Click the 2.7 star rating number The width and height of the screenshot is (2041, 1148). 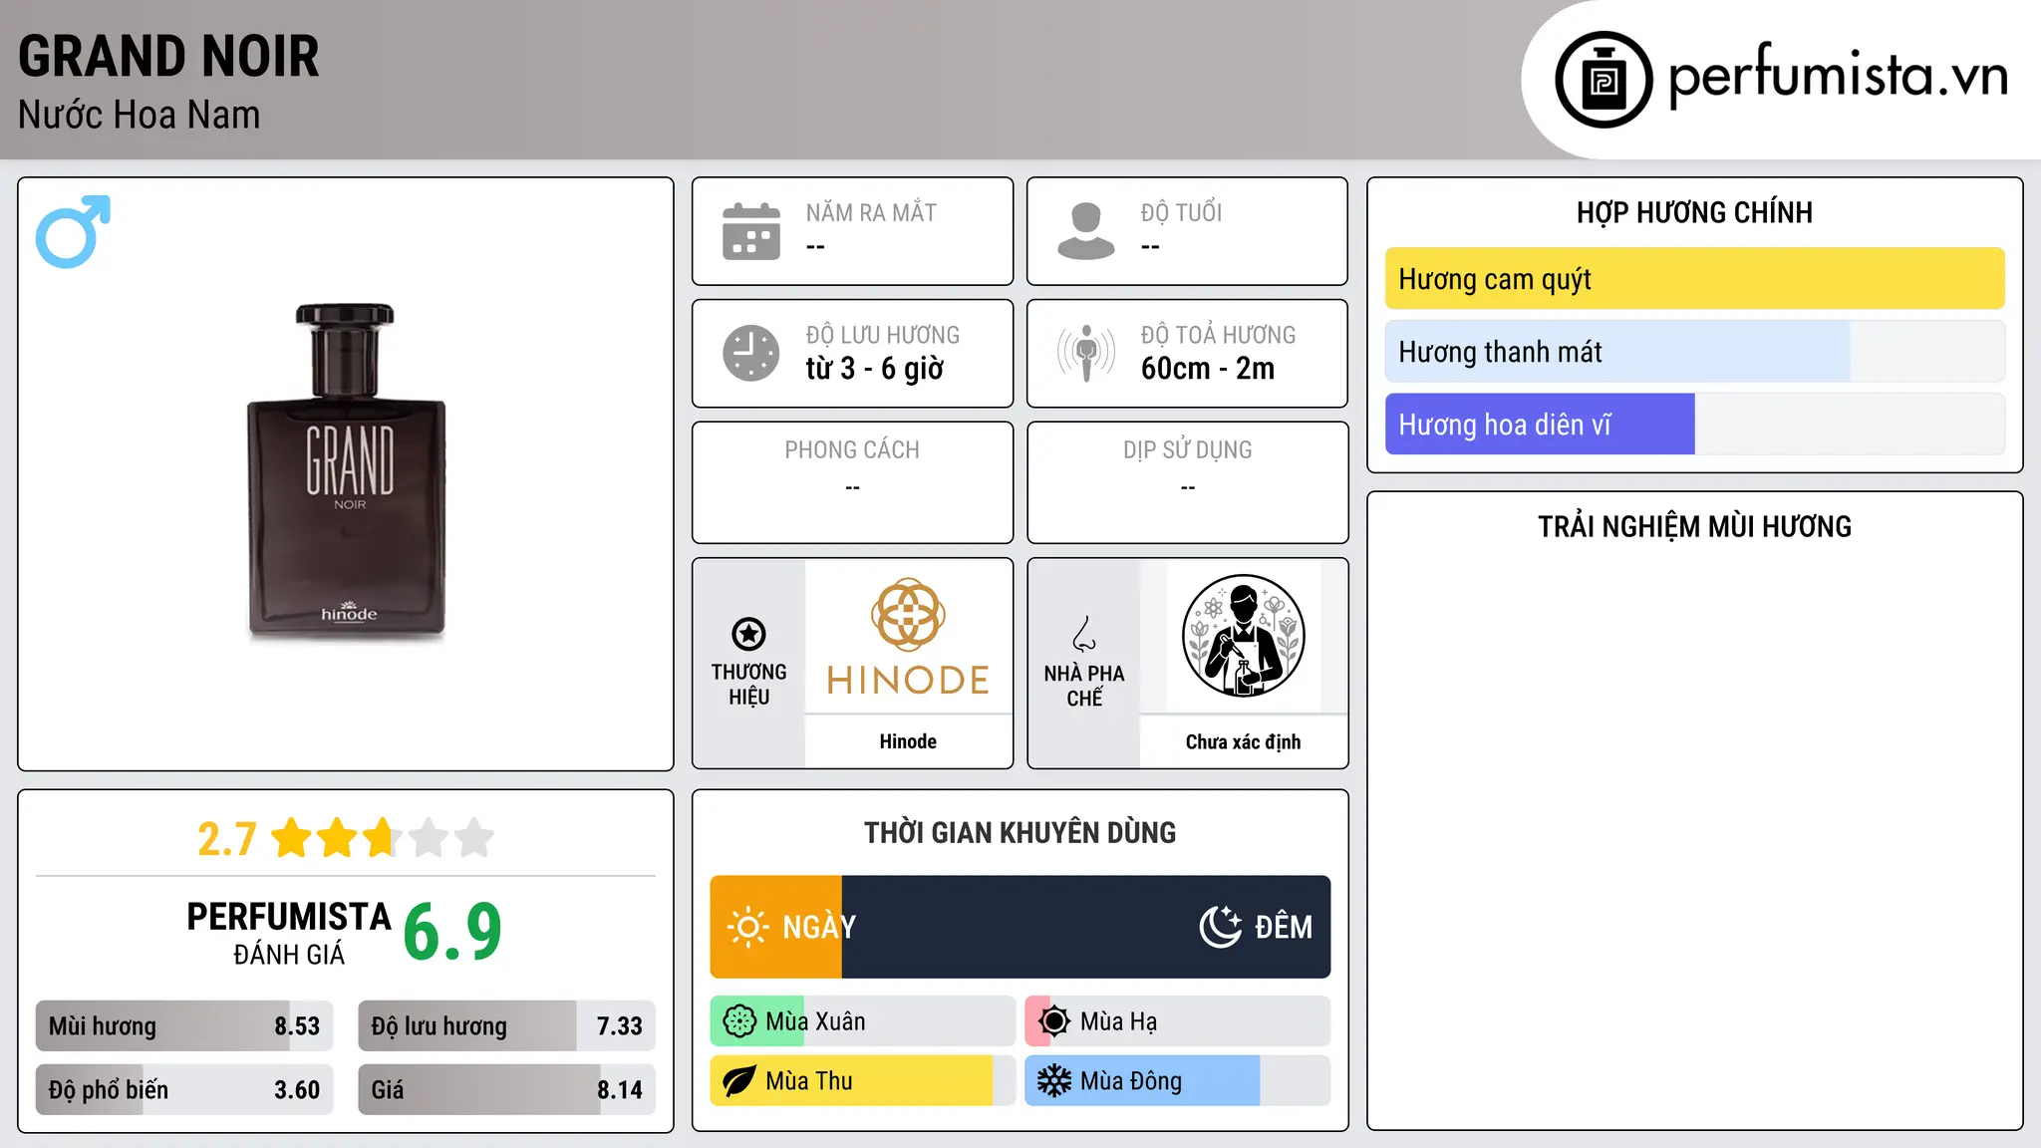point(227,839)
